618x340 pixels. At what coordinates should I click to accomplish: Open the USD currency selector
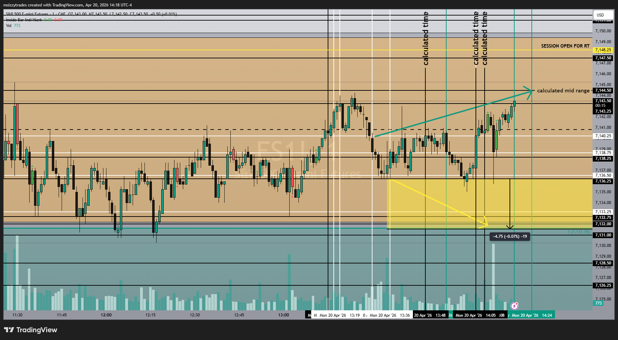click(x=603, y=15)
